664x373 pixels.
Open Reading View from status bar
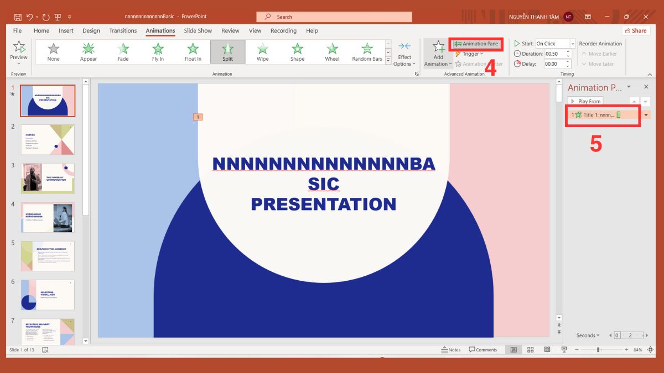pos(547,349)
